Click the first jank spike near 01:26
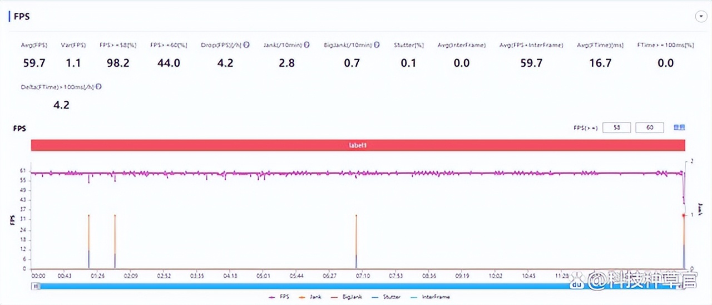 tap(88, 241)
